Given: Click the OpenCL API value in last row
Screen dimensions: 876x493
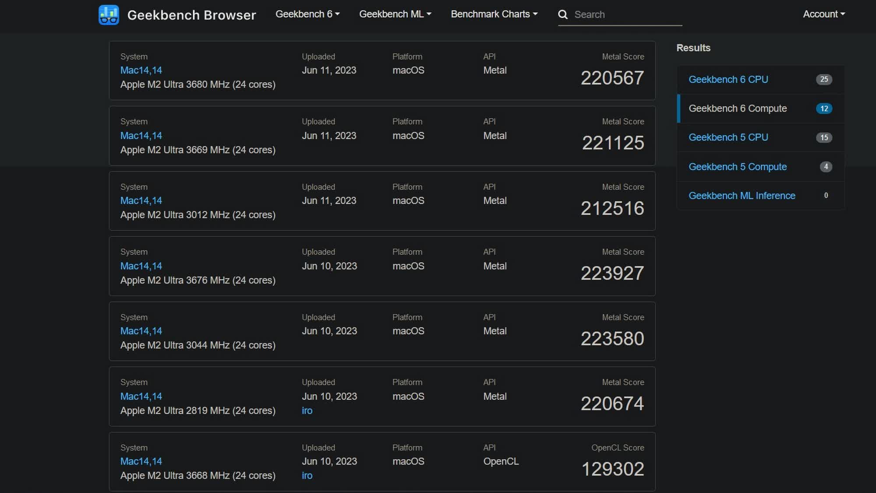Looking at the screenshot, I should coord(501,461).
